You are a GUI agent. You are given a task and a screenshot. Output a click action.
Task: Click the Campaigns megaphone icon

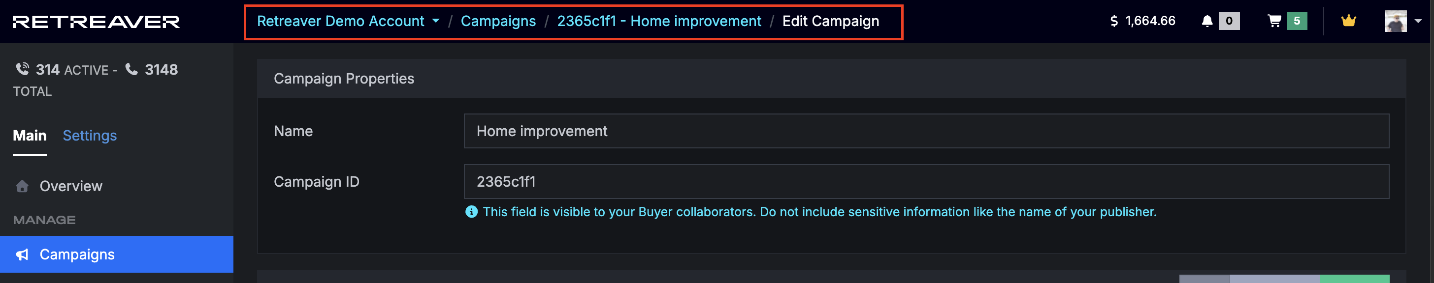pyautogui.click(x=22, y=255)
